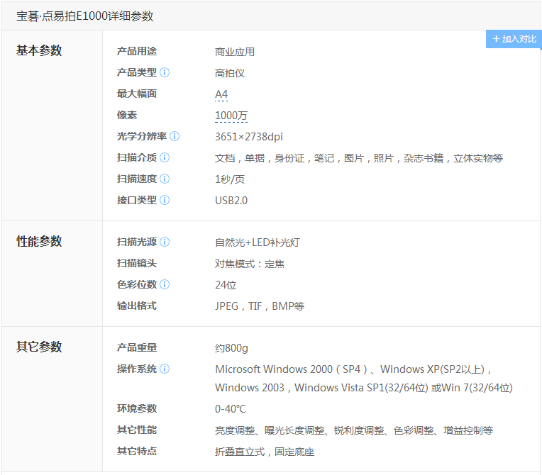Click info icon beside 光学分辨率
This screenshot has width=542, height=475.
[x=175, y=136]
